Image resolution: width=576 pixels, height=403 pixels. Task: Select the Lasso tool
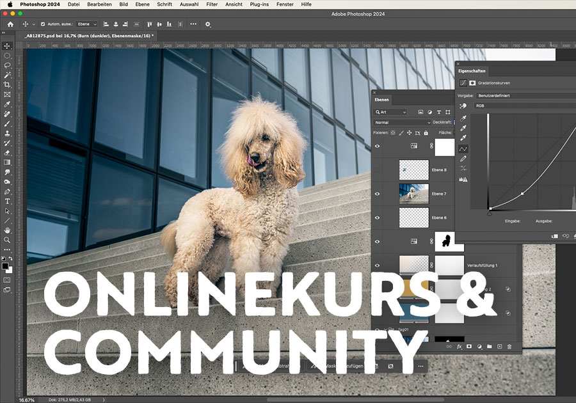pyautogui.click(x=7, y=65)
